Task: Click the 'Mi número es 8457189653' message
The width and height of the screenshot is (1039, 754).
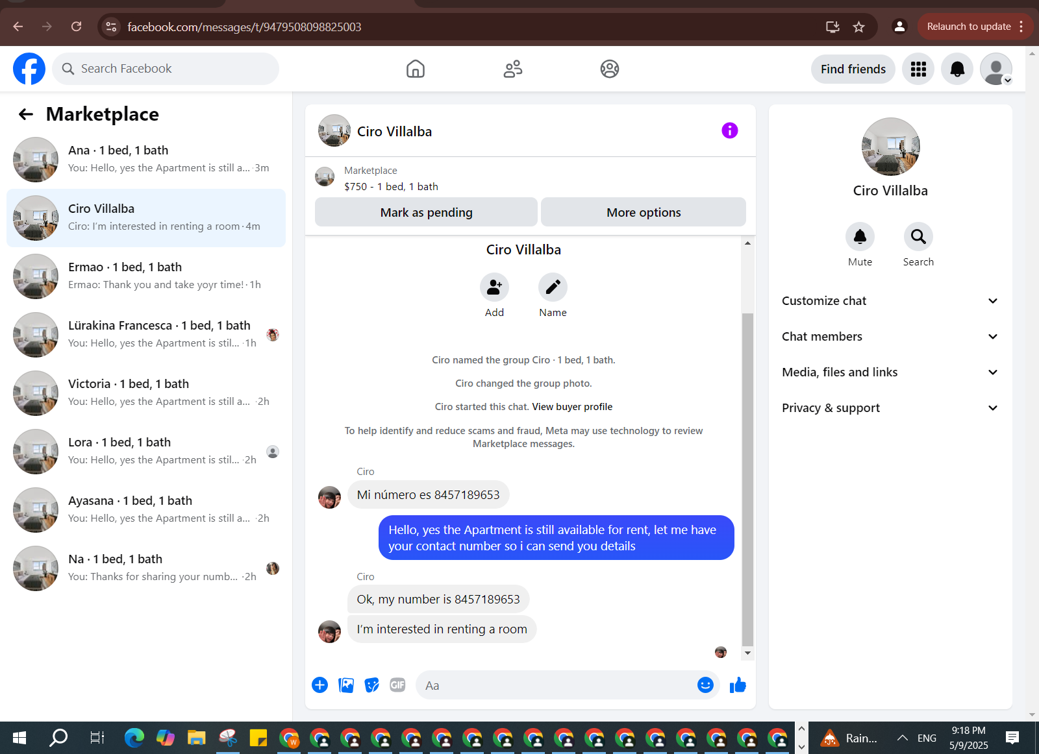Action: (428, 494)
